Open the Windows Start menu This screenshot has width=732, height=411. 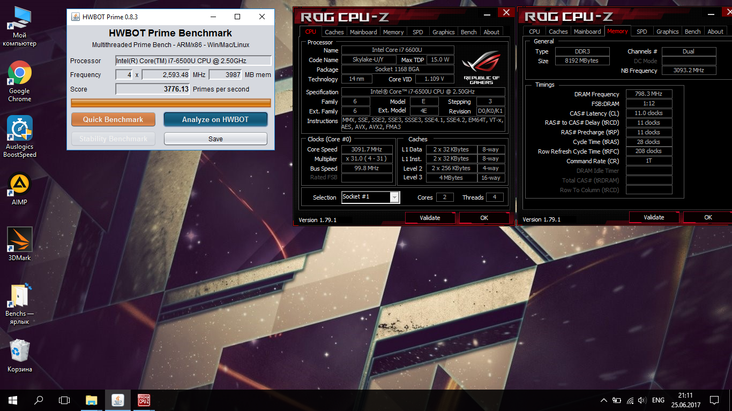coord(13,400)
